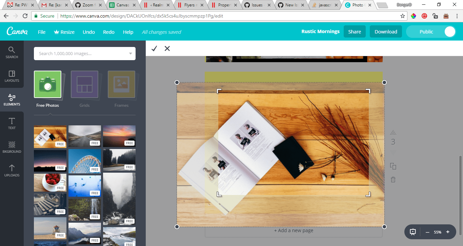463x246 pixels.
Task: Click the Search 1,000,000 images field
Action: 85,53
